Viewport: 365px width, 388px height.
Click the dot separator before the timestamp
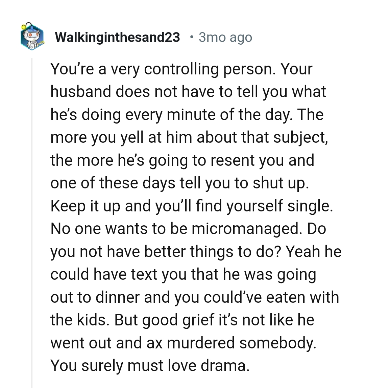(x=192, y=37)
